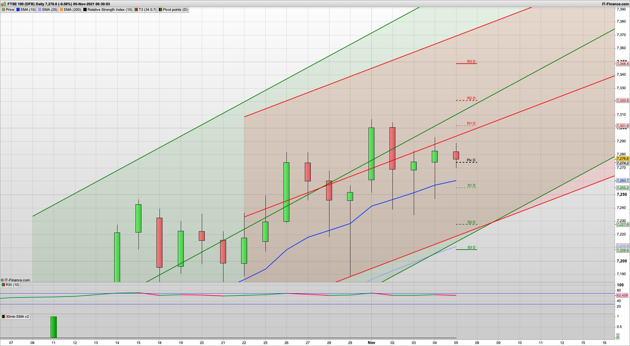Screen dimensions: 630x346
Task: Click the T3 (34 0.7) indicator icon
Action: click(136, 10)
